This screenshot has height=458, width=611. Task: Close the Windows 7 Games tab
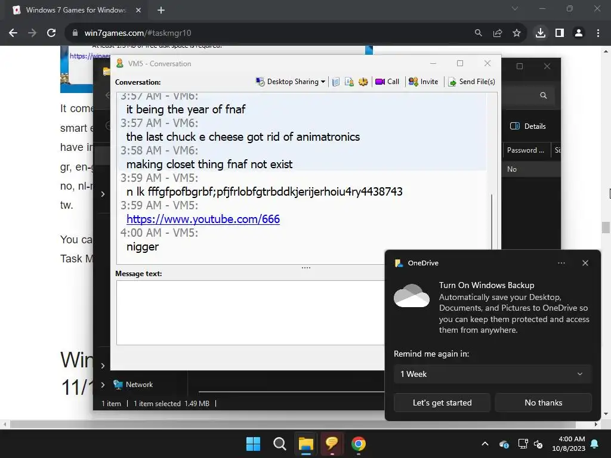138,10
